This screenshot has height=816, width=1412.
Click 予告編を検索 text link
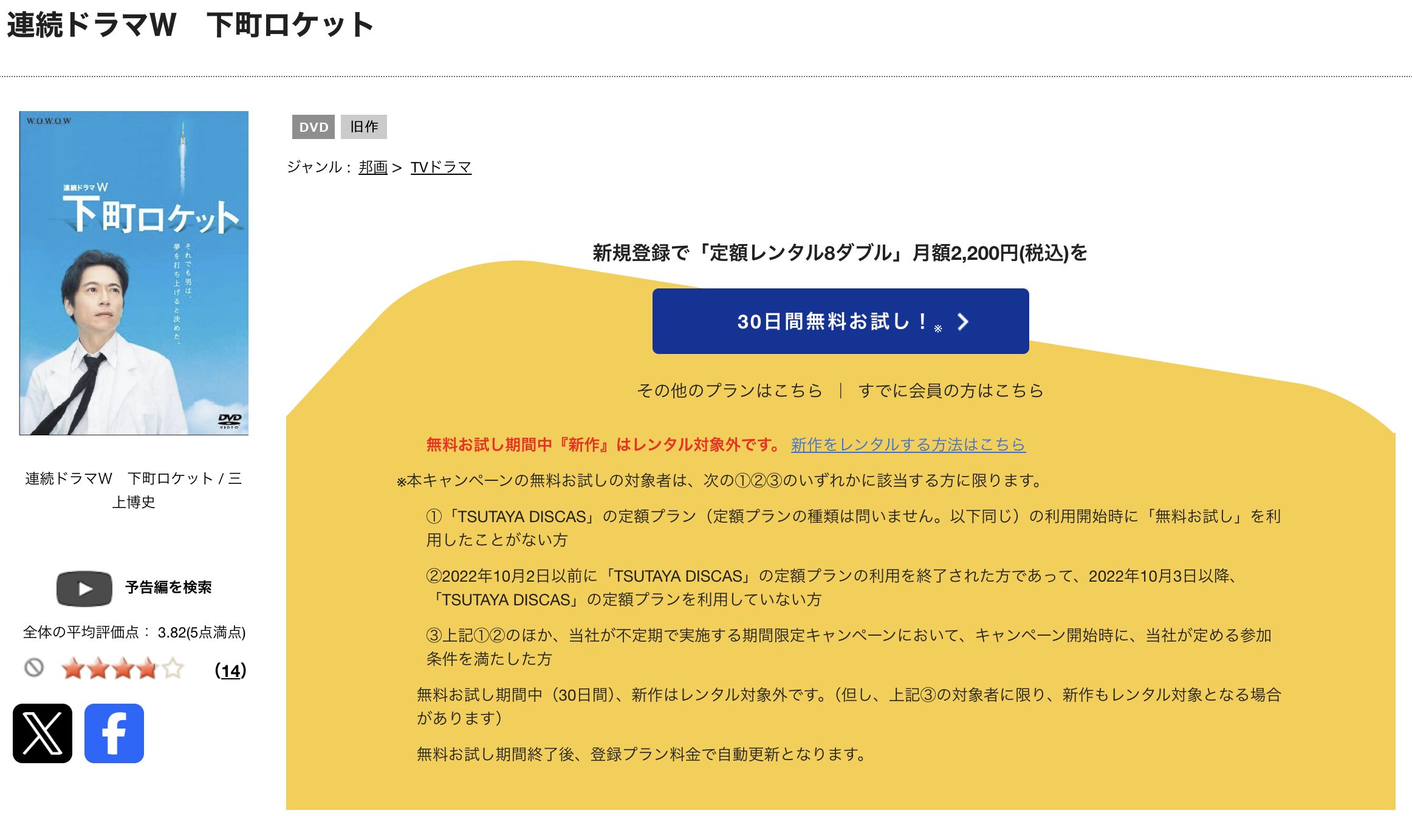(x=168, y=587)
